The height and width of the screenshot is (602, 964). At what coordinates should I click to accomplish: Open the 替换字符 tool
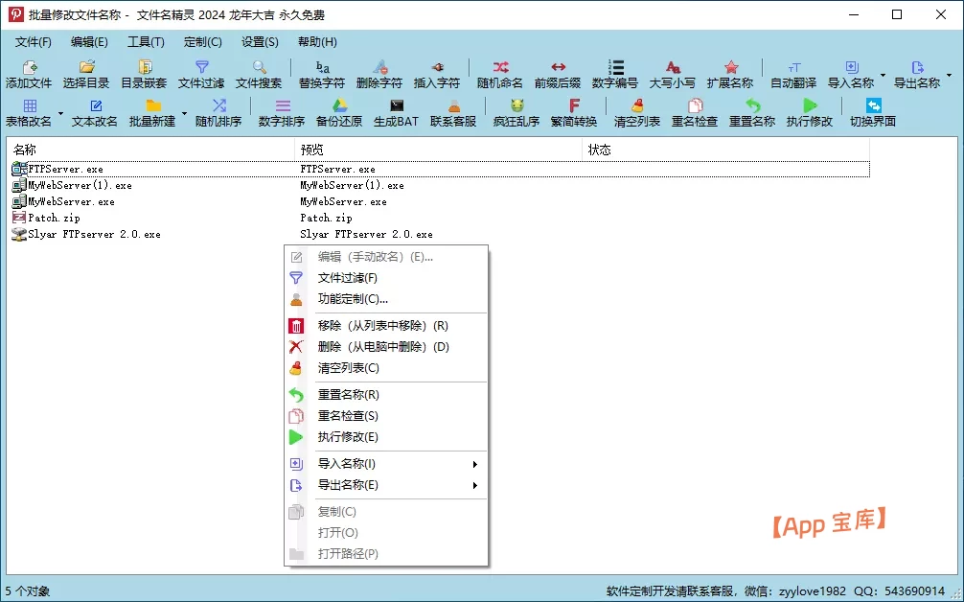point(322,75)
